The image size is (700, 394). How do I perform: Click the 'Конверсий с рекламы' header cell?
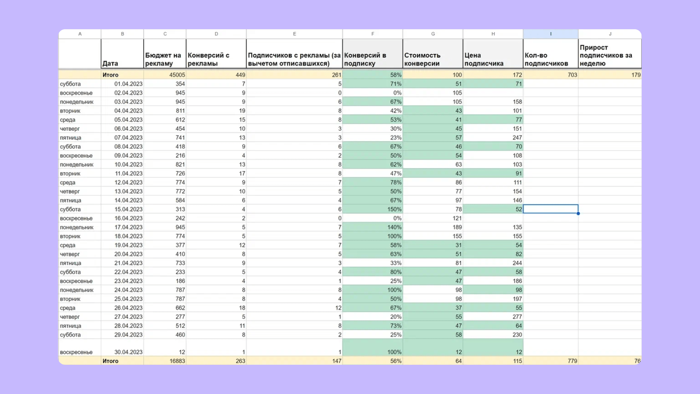tap(216, 54)
